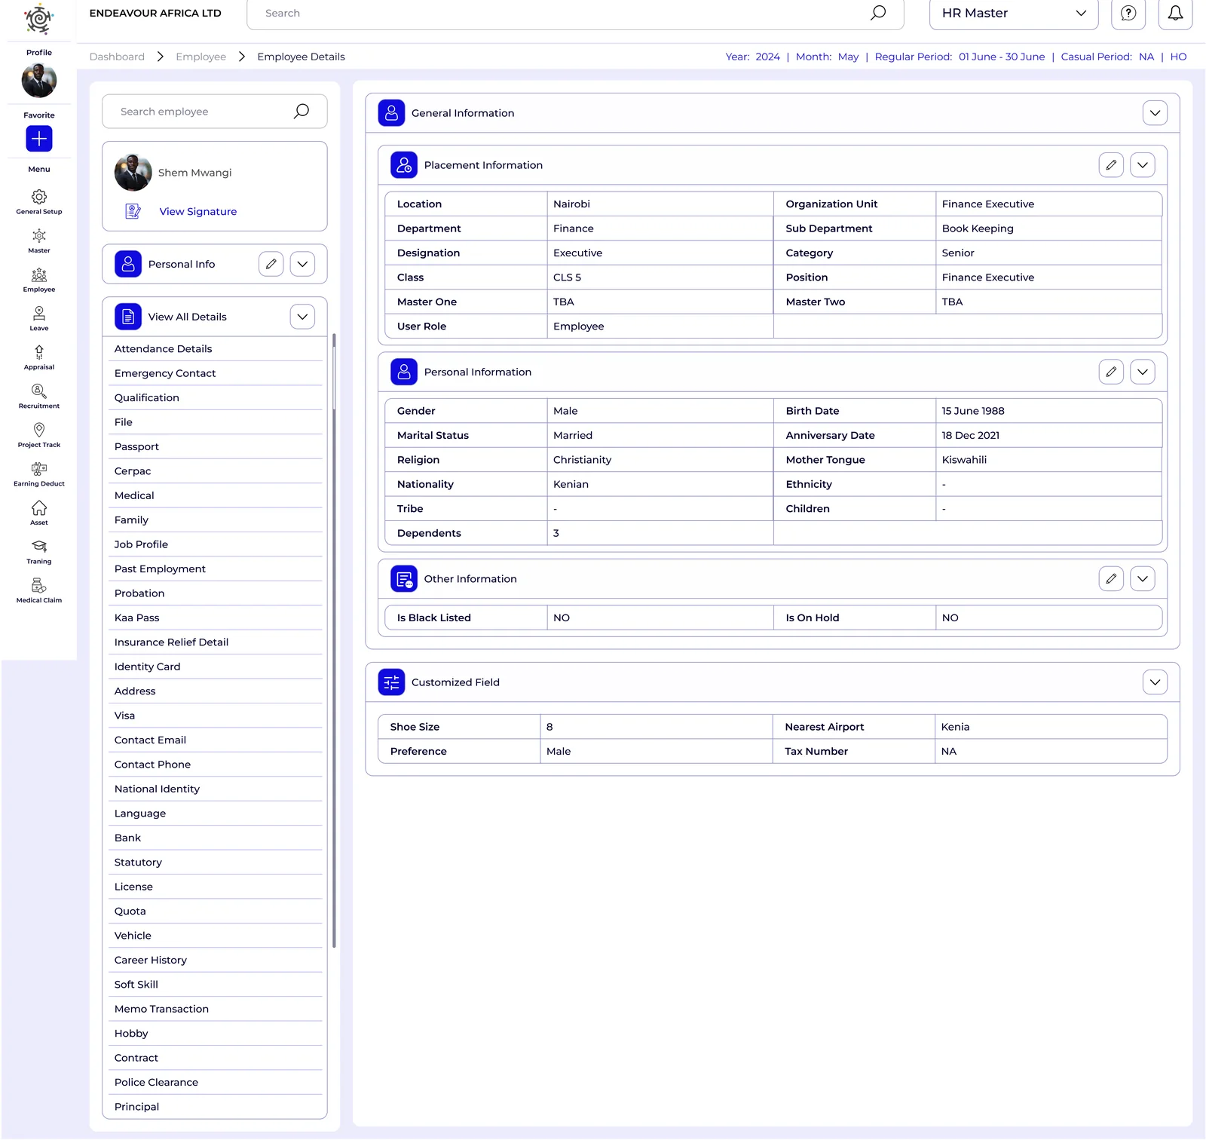
Task: Add a favorite with plus button
Action: coord(39,139)
